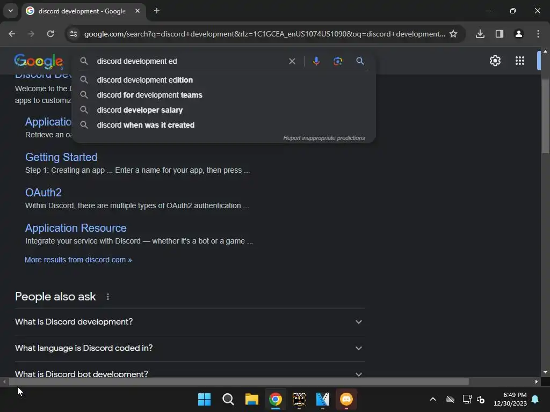Viewport: 550px width, 412px height.
Task: Open Chrome three-dot menu
Action: (538, 34)
